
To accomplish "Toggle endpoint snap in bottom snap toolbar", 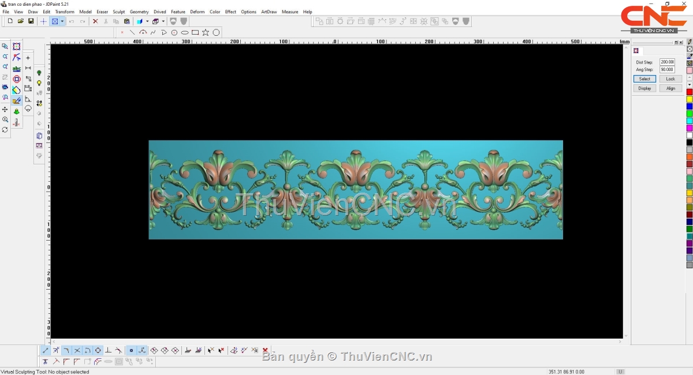I will pos(46,350).
